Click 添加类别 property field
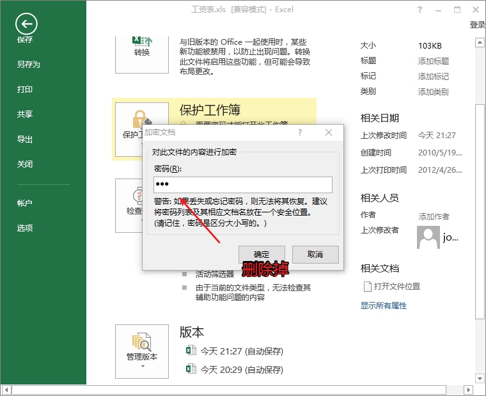The width and height of the screenshot is (486, 396). click(434, 91)
